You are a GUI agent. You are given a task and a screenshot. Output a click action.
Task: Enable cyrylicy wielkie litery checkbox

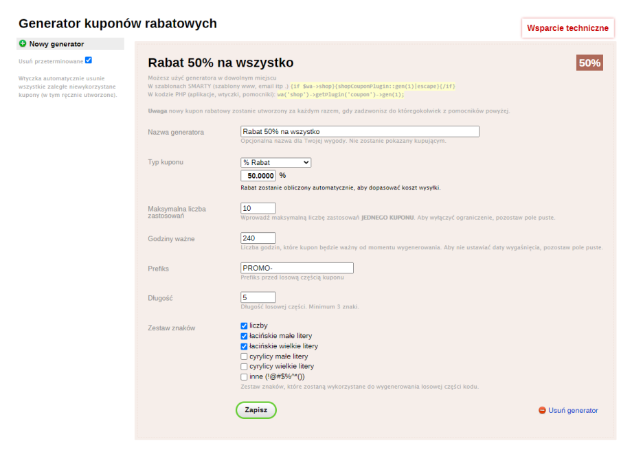click(x=244, y=367)
